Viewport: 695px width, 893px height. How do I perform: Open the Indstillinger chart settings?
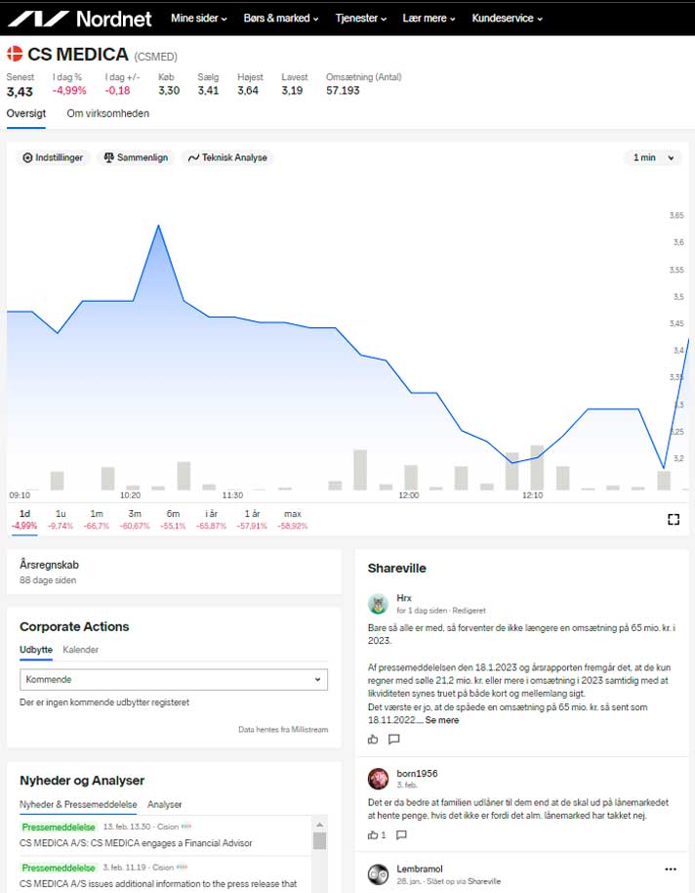[x=53, y=157]
